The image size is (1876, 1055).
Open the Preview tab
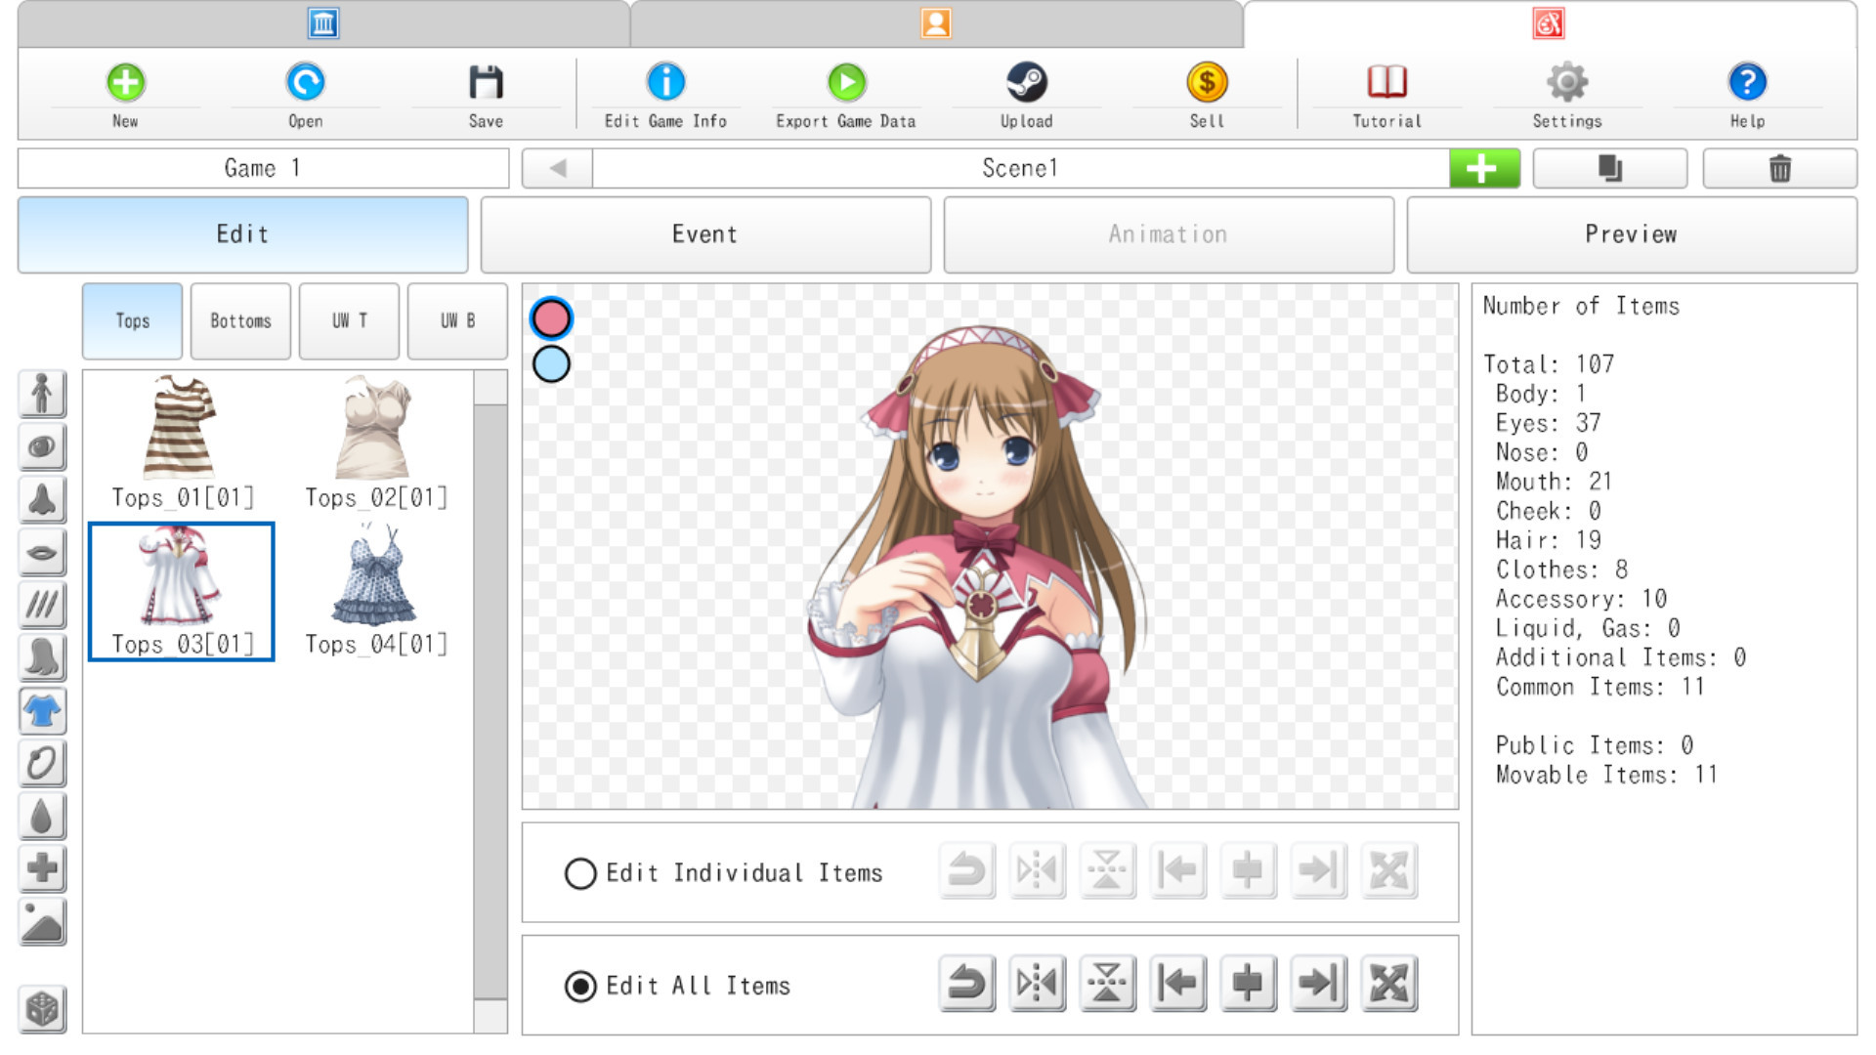[x=1630, y=234]
